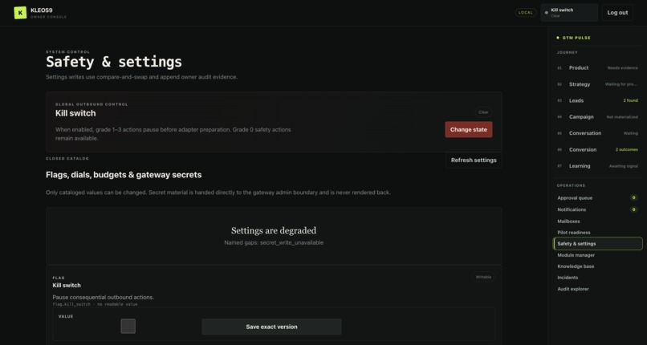
Task: Open Notifications in operations list
Action: pyautogui.click(x=597, y=209)
